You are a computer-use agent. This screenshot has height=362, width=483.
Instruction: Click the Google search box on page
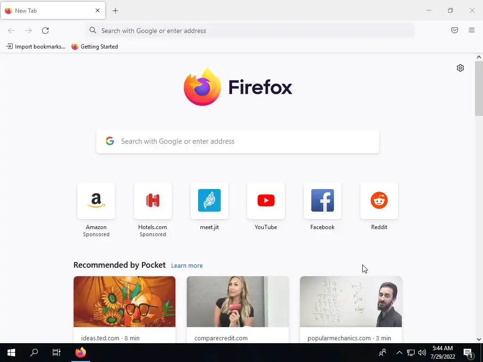pyautogui.click(x=238, y=141)
